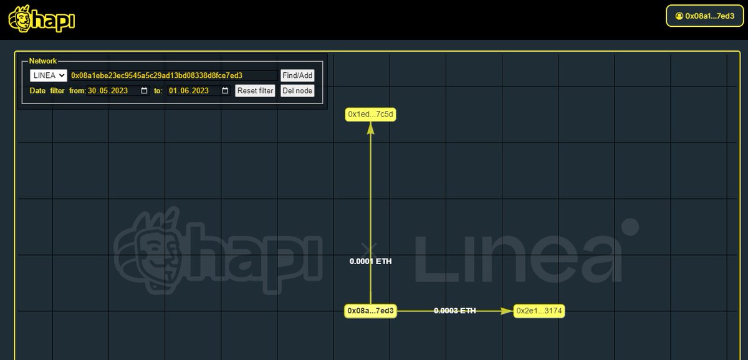Click the Find/Add button

[297, 75]
